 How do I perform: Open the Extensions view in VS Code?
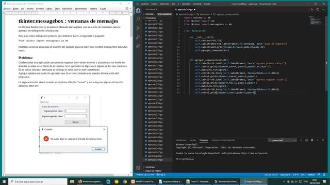point(138,46)
